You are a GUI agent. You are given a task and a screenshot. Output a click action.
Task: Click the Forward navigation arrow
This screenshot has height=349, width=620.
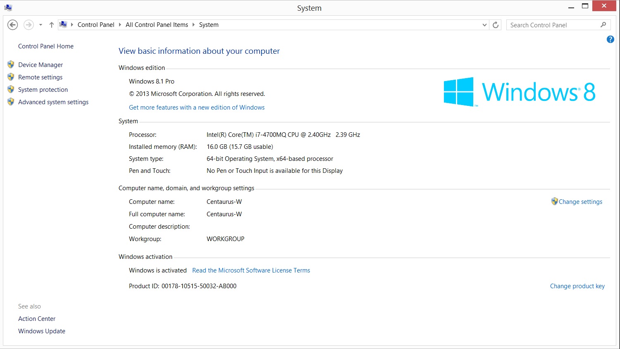(29, 25)
